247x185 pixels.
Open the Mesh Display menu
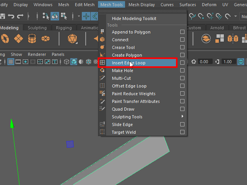pyautogui.click(x=142, y=5)
